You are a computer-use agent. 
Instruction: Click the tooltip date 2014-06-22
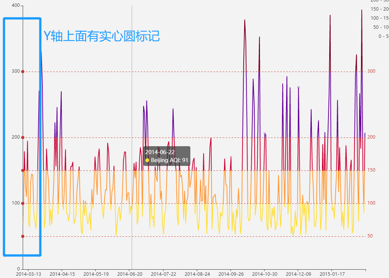coord(160,152)
